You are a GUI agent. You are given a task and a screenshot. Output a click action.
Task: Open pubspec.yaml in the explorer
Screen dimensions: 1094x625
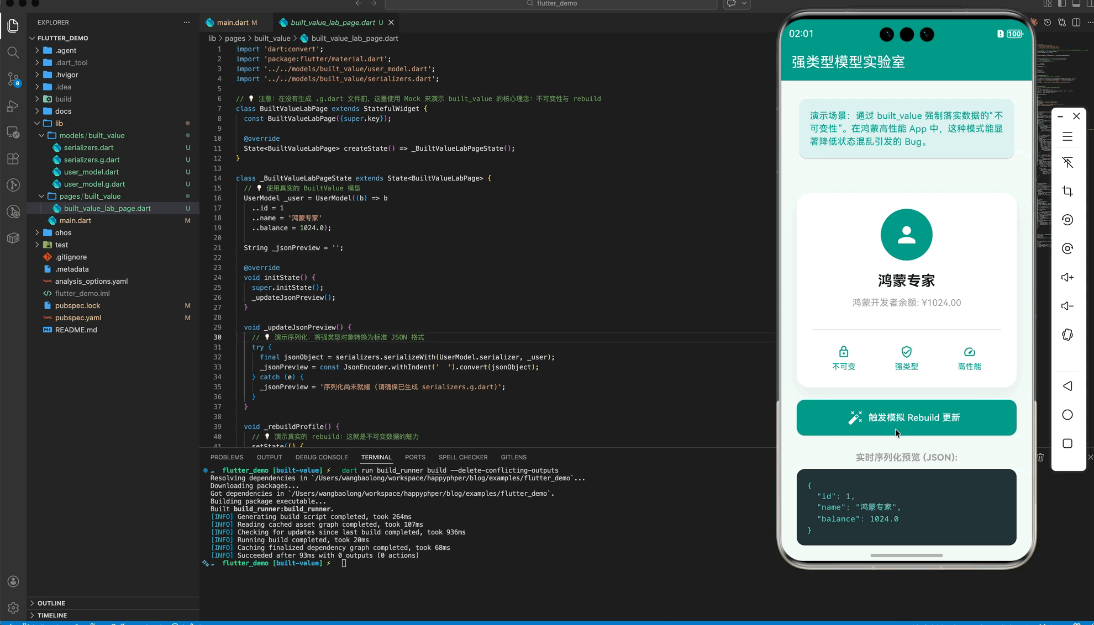78,317
